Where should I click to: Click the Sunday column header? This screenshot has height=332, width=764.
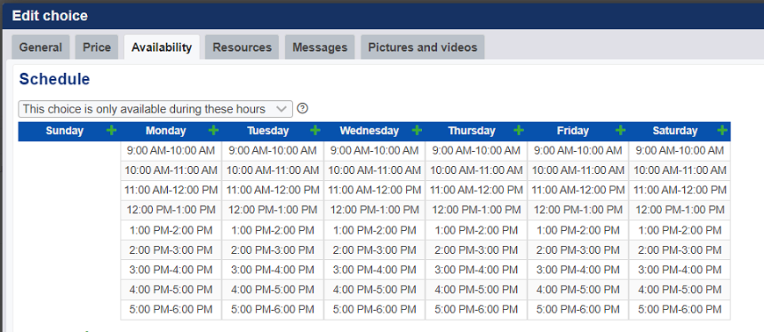tap(64, 131)
